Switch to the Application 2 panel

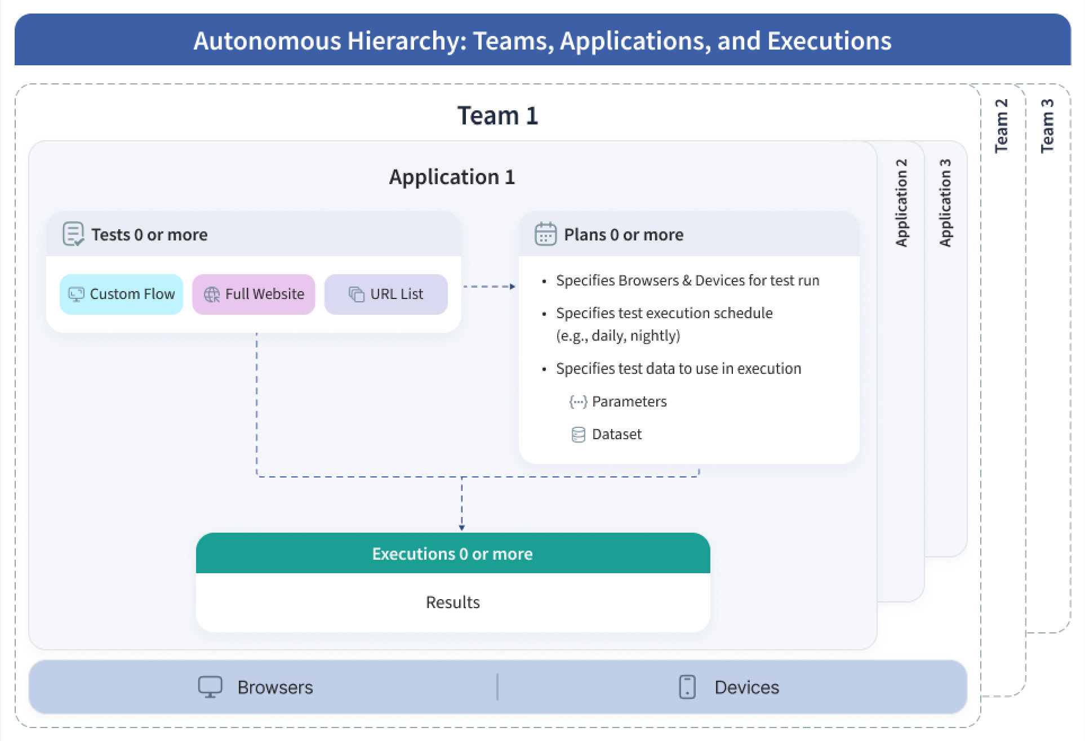click(x=901, y=203)
